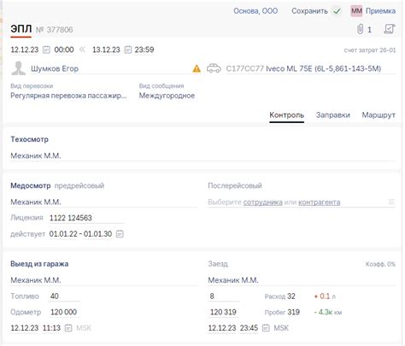Click the orange warning triangle icon
The image size is (405, 346).
click(x=197, y=68)
